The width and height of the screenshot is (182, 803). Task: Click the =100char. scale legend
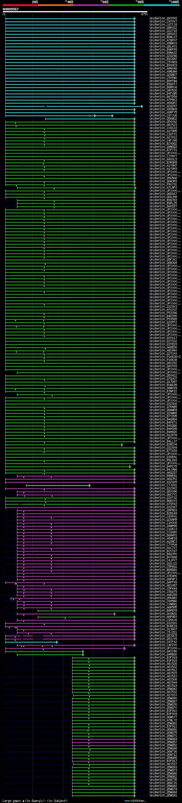coord(135,800)
